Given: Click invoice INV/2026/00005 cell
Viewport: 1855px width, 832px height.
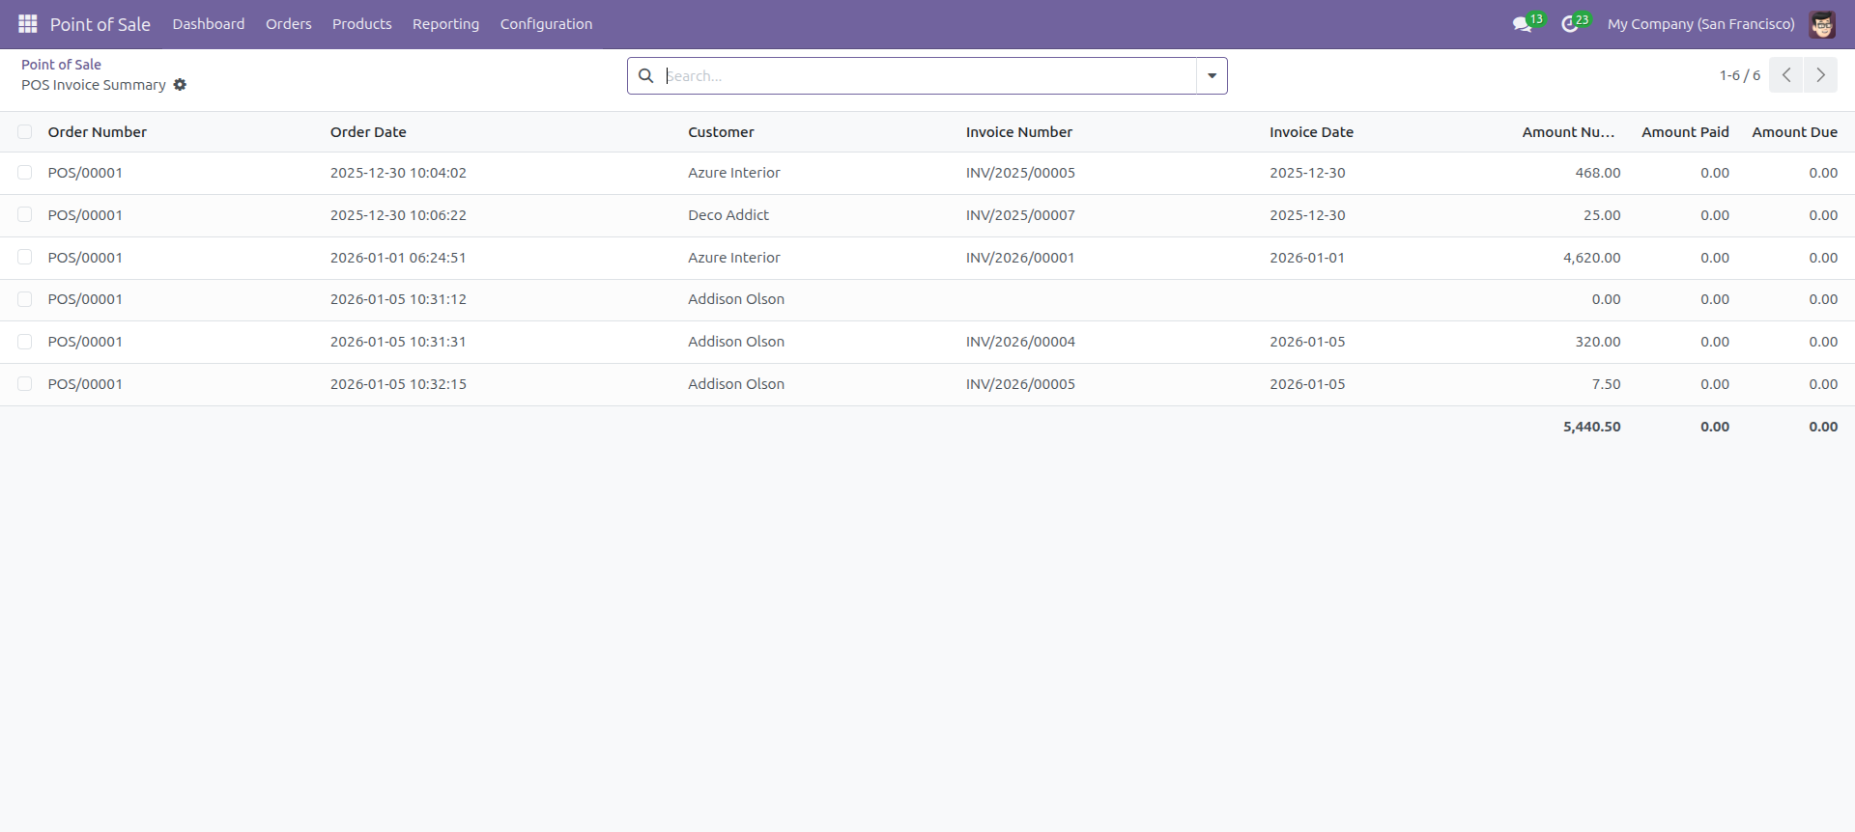Looking at the screenshot, I should pyautogui.click(x=1020, y=384).
